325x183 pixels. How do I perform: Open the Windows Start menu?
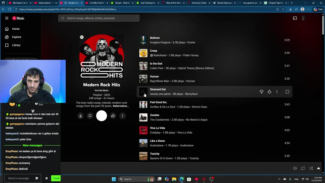[114, 179]
